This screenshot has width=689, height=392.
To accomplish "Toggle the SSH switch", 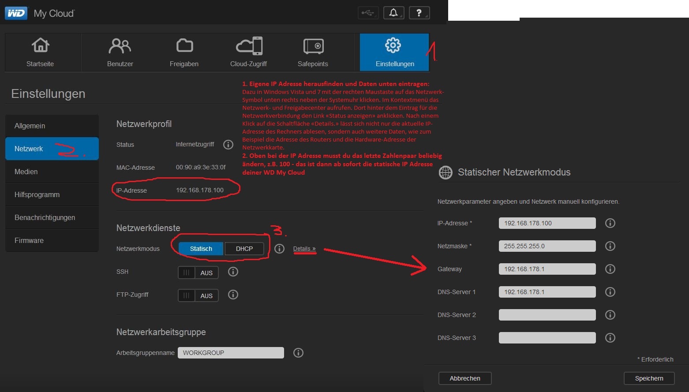I will 198,273.
